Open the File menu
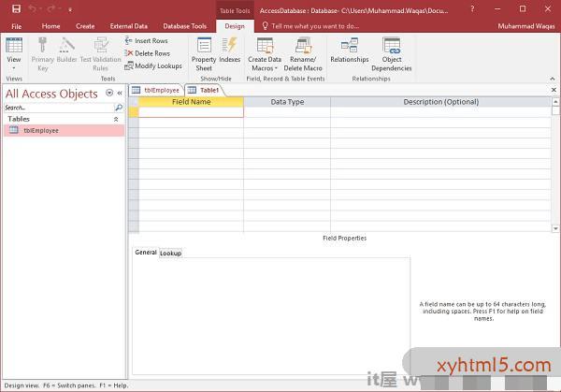Viewport: 561px width, 392px height. [x=17, y=26]
